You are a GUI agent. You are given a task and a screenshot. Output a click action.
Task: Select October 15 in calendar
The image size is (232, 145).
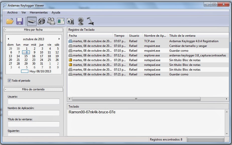coord(26,56)
